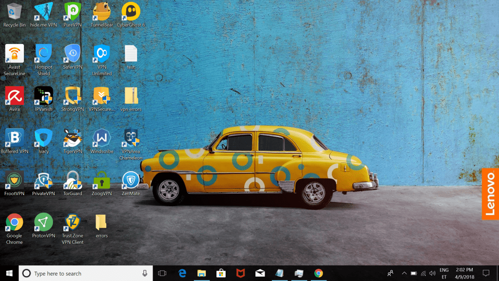Open the People icon in system tray

coord(390,273)
